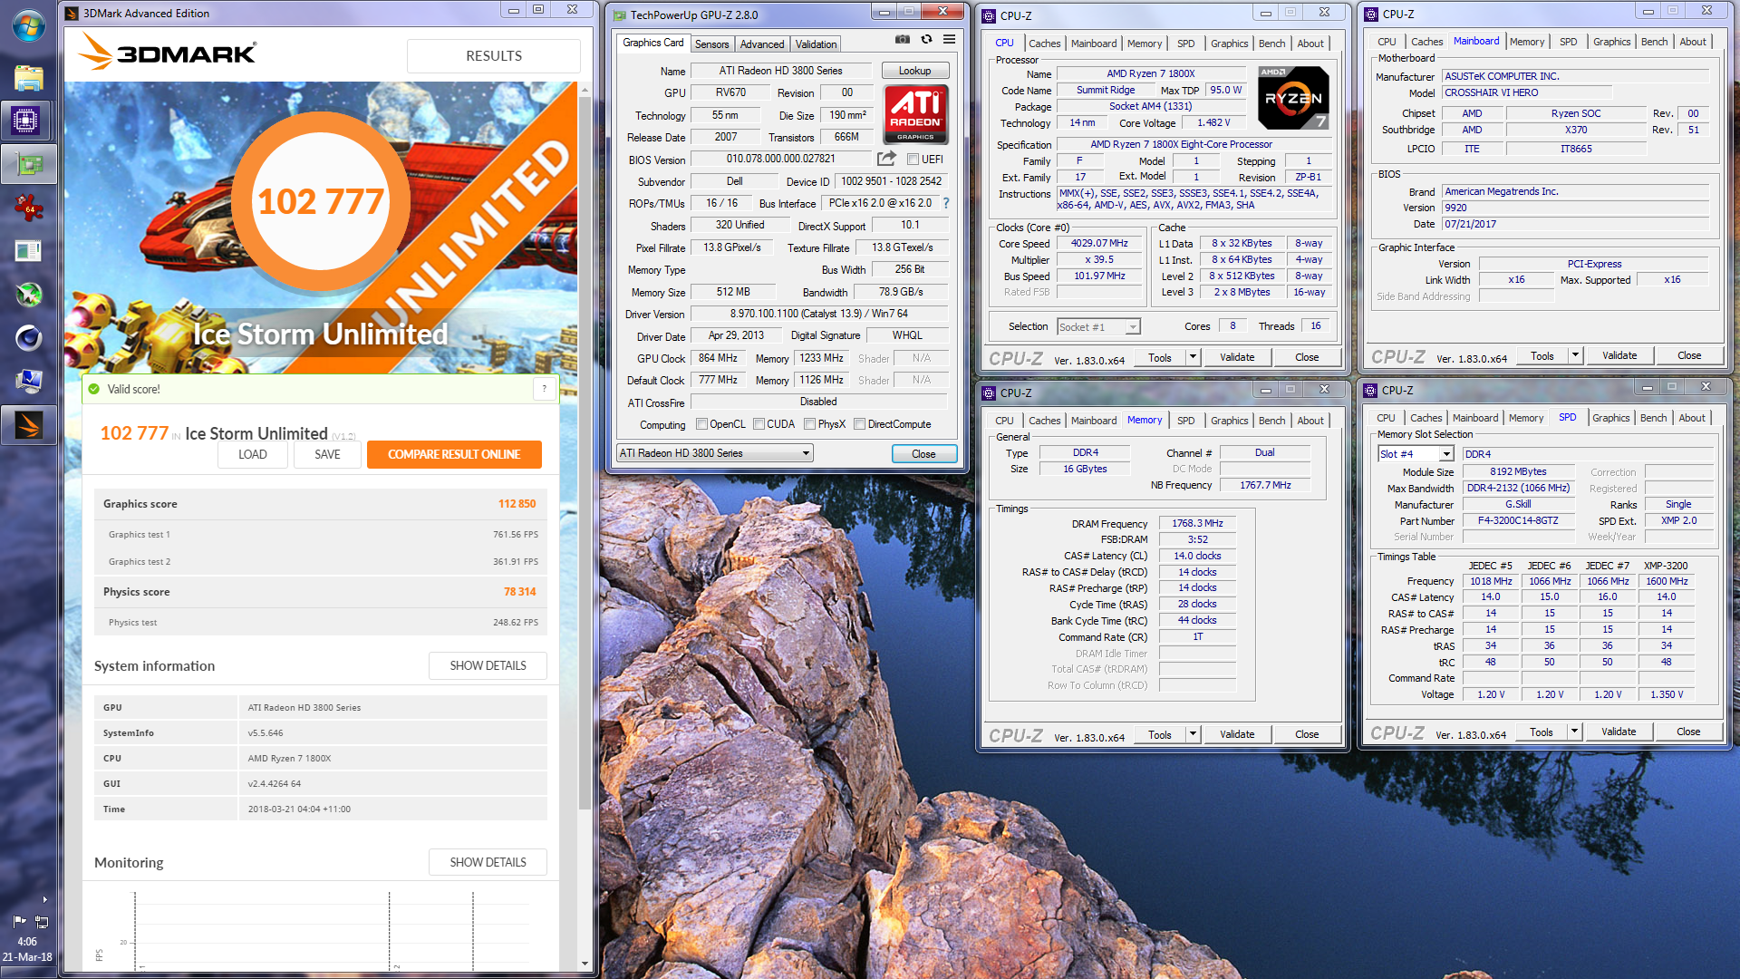Switch to the GPU-Z Sensors tab

point(711,44)
